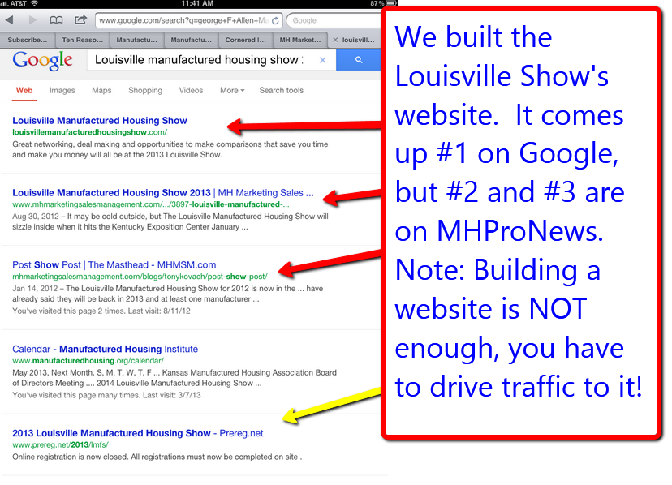Switch to the Cornered I... tab
Viewport: 672px width, 485px height.
point(246,40)
